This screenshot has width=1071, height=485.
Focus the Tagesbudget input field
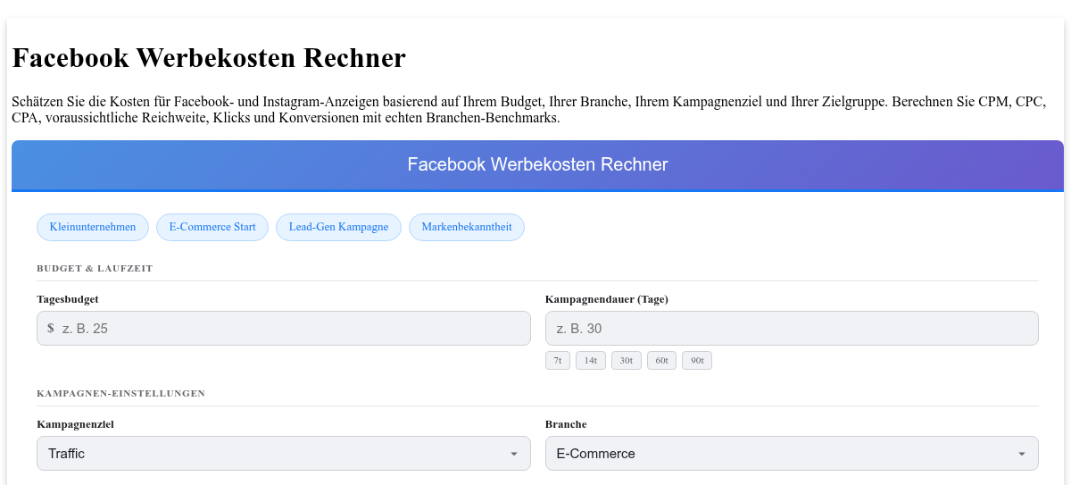coord(284,328)
